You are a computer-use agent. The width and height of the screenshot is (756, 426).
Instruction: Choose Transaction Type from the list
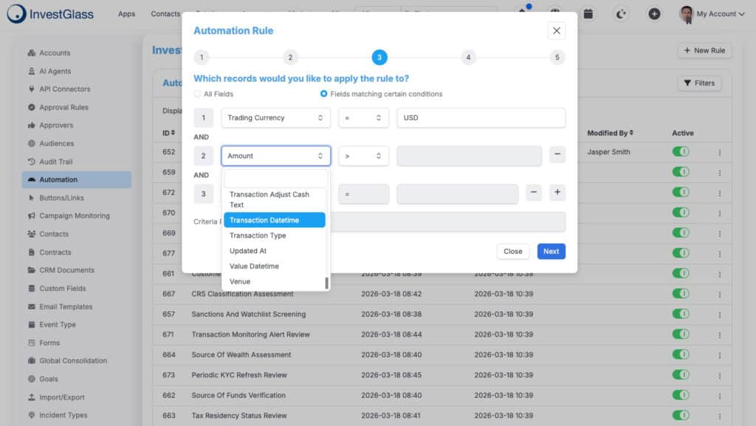click(275, 236)
